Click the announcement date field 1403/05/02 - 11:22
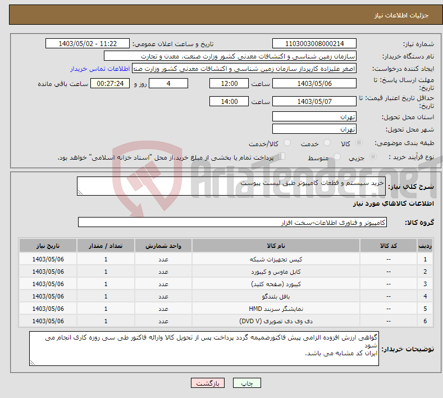This screenshot has height=398, width=443. click(88, 43)
